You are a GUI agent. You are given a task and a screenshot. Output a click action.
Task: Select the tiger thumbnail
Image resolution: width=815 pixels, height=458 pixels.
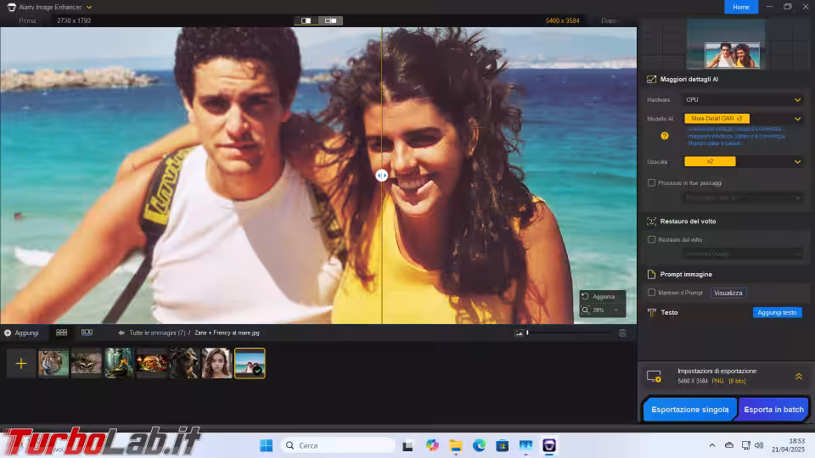[53, 363]
